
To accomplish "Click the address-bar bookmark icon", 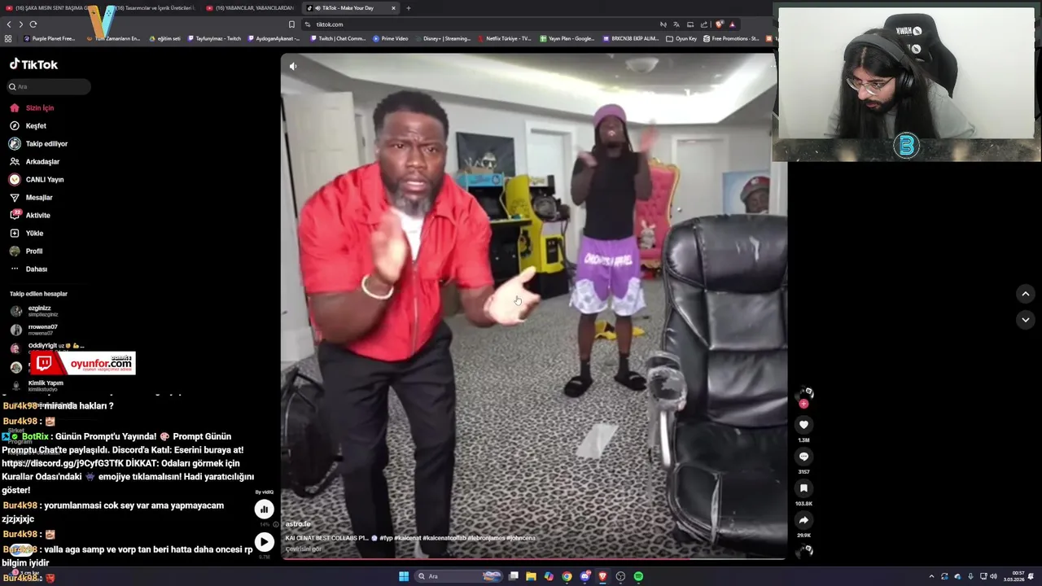I will pos(291,24).
